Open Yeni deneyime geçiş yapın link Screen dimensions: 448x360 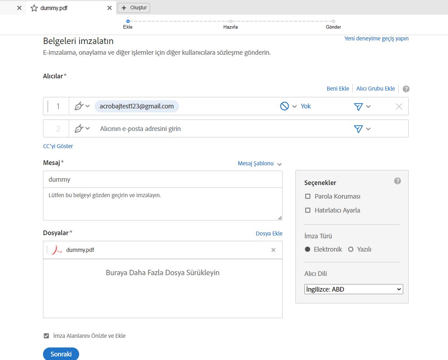pos(376,38)
